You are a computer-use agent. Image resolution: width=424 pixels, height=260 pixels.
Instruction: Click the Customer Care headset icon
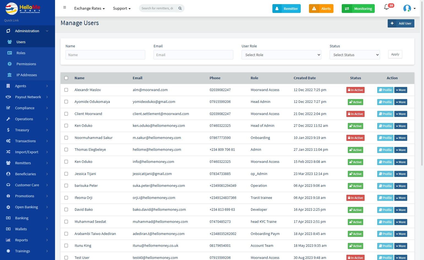pyautogui.click(x=8, y=185)
